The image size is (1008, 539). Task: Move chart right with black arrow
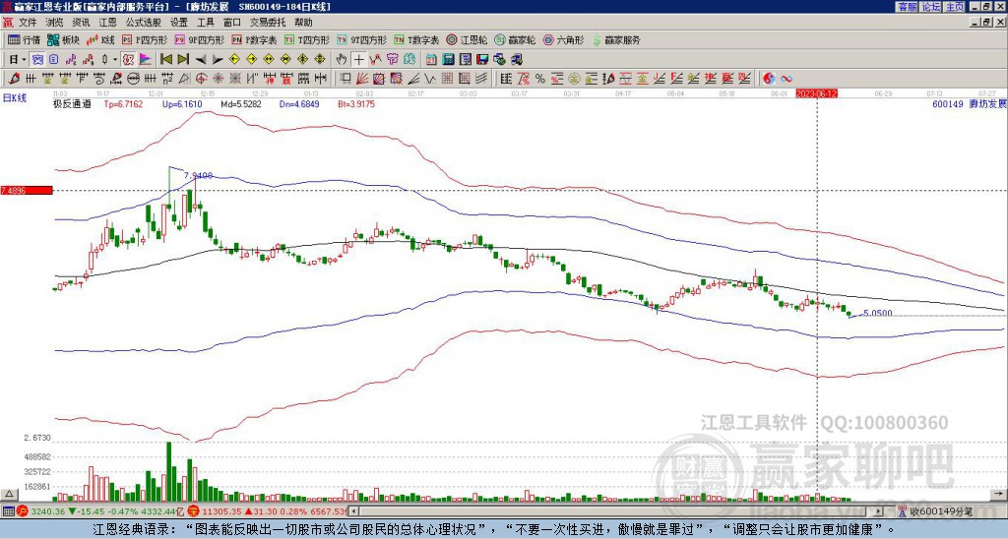218,60
